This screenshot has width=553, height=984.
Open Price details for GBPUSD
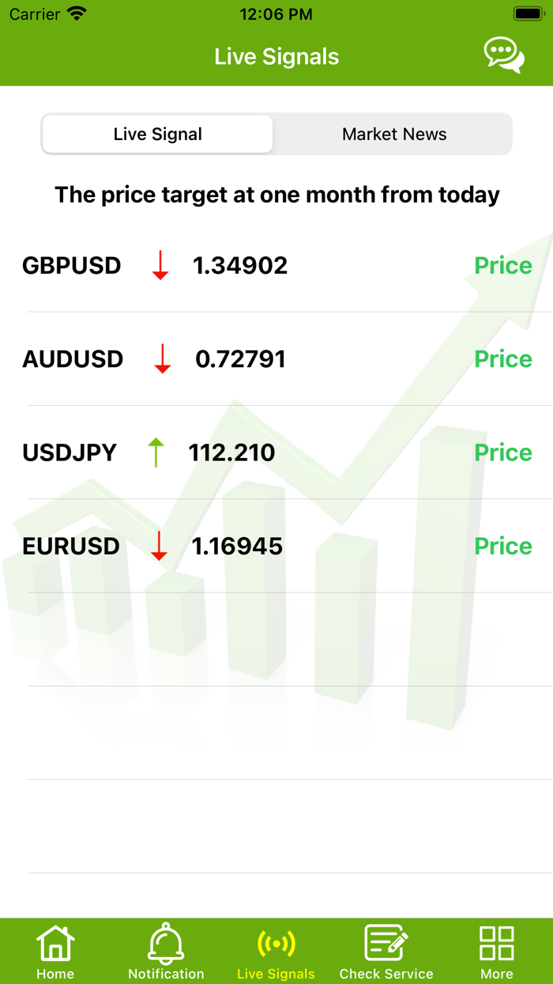502,266
